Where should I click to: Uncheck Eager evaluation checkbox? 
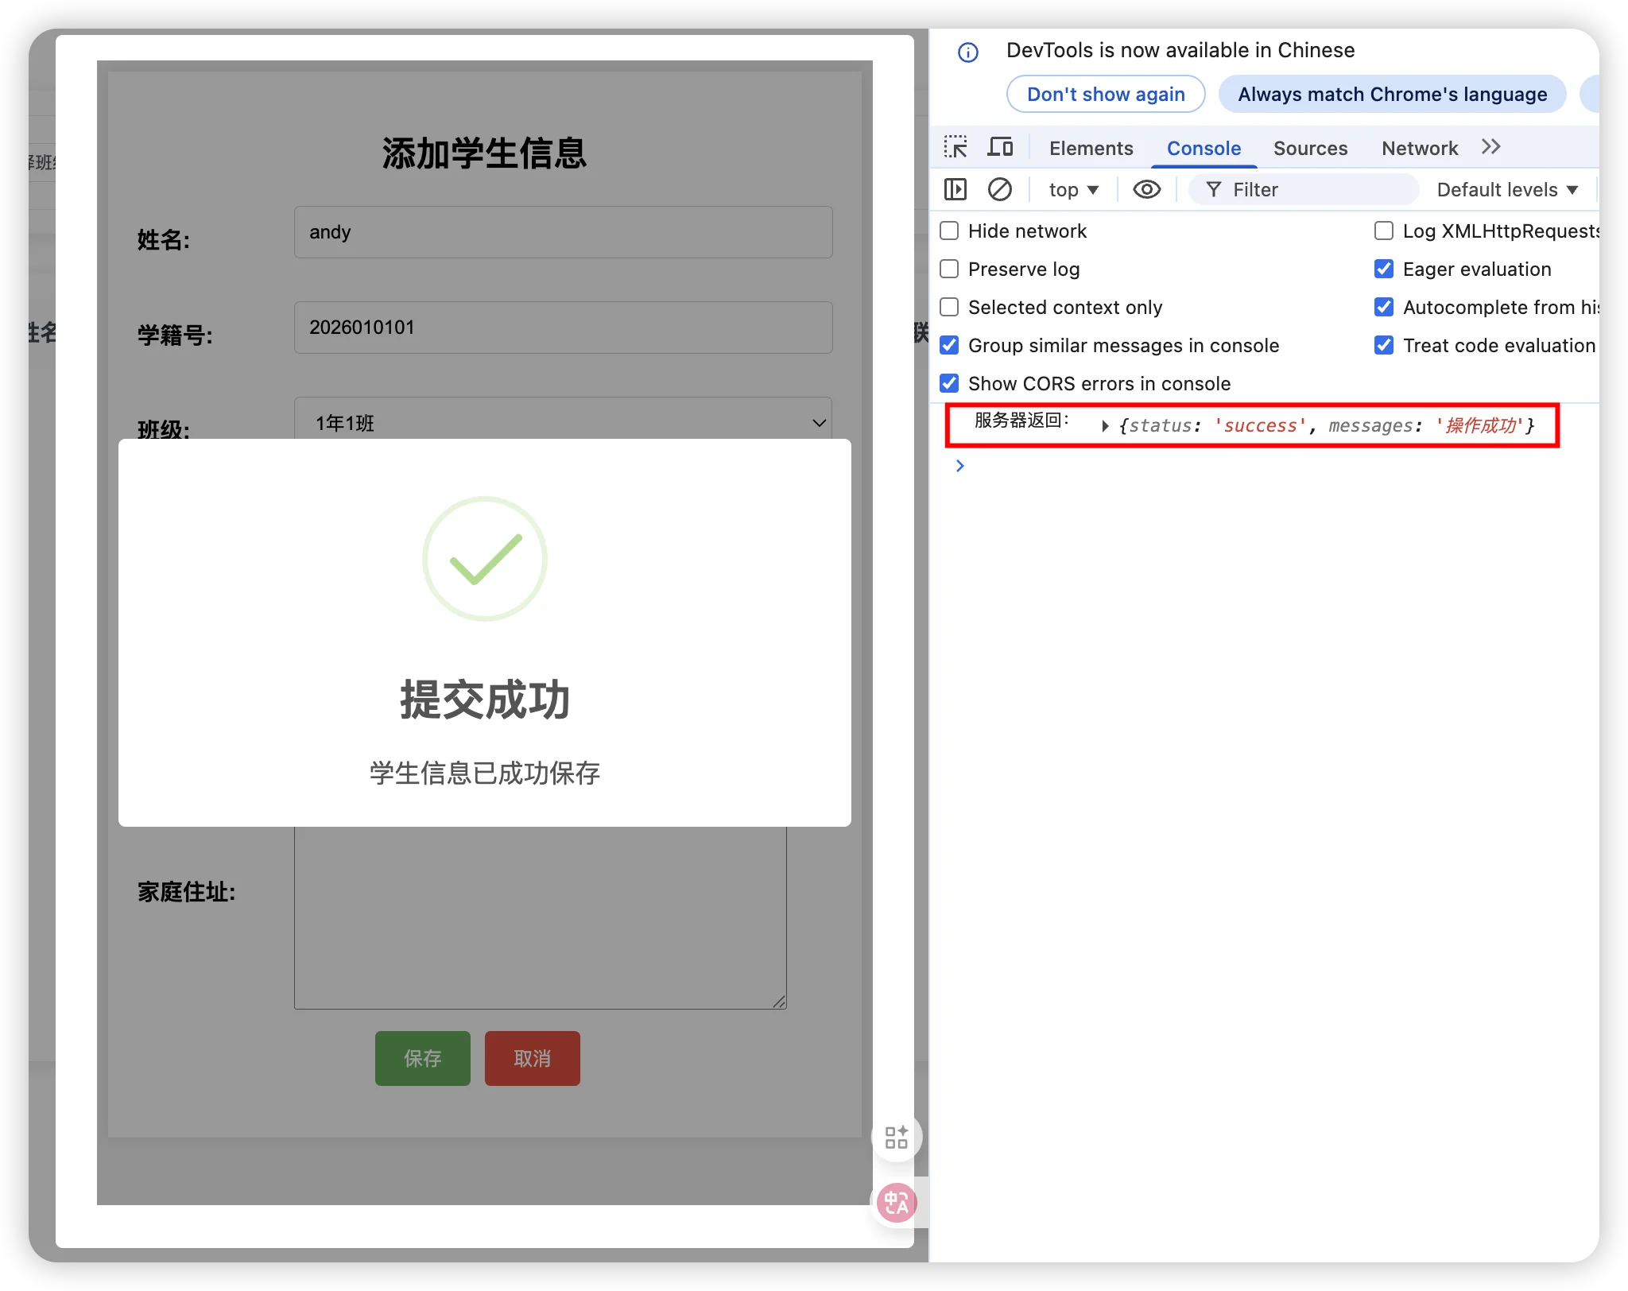point(1384,269)
